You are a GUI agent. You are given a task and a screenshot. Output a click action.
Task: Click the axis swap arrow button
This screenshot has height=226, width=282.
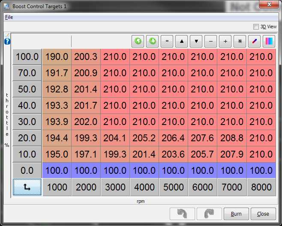tap(27, 187)
